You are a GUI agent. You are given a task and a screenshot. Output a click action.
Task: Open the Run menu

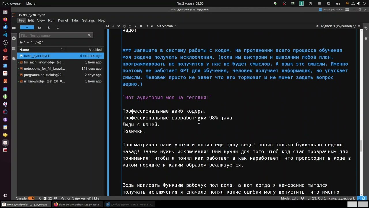click(x=51, y=20)
